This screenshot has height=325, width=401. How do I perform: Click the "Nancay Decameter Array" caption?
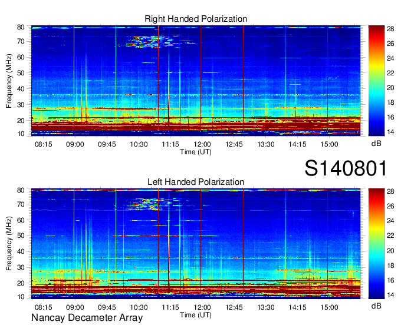(x=87, y=318)
